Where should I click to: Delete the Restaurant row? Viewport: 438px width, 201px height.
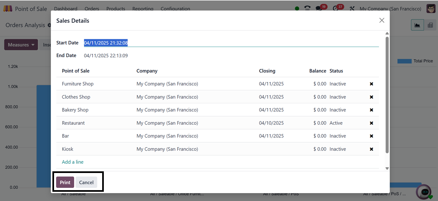pos(371,123)
